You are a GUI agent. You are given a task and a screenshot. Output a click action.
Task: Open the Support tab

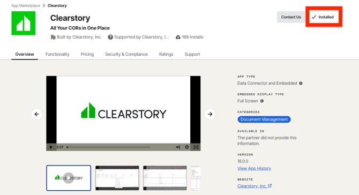192,54
